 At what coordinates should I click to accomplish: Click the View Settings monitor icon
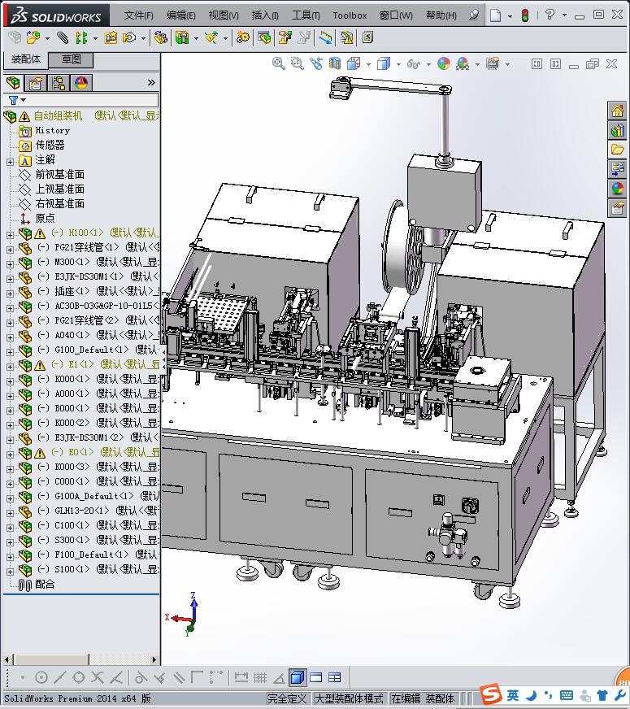pyautogui.click(x=493, y=63)
